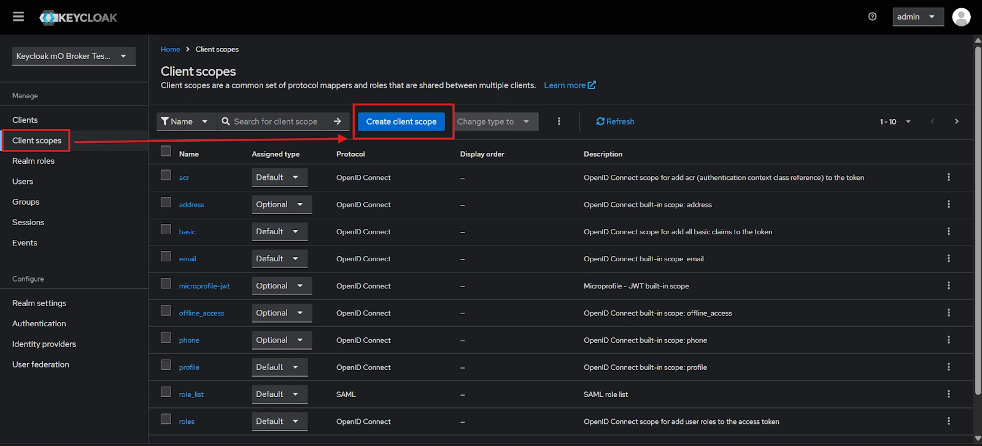Open the Name filter dropdown
This screenshot has width=982, height=446.
tap(185, 121)
